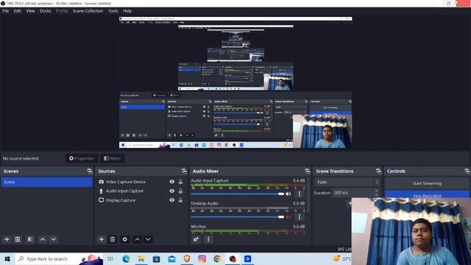Open Audio Mixer bottom menu dots
This screenshot has width=471, height=265.
click(x=208, y=239)
